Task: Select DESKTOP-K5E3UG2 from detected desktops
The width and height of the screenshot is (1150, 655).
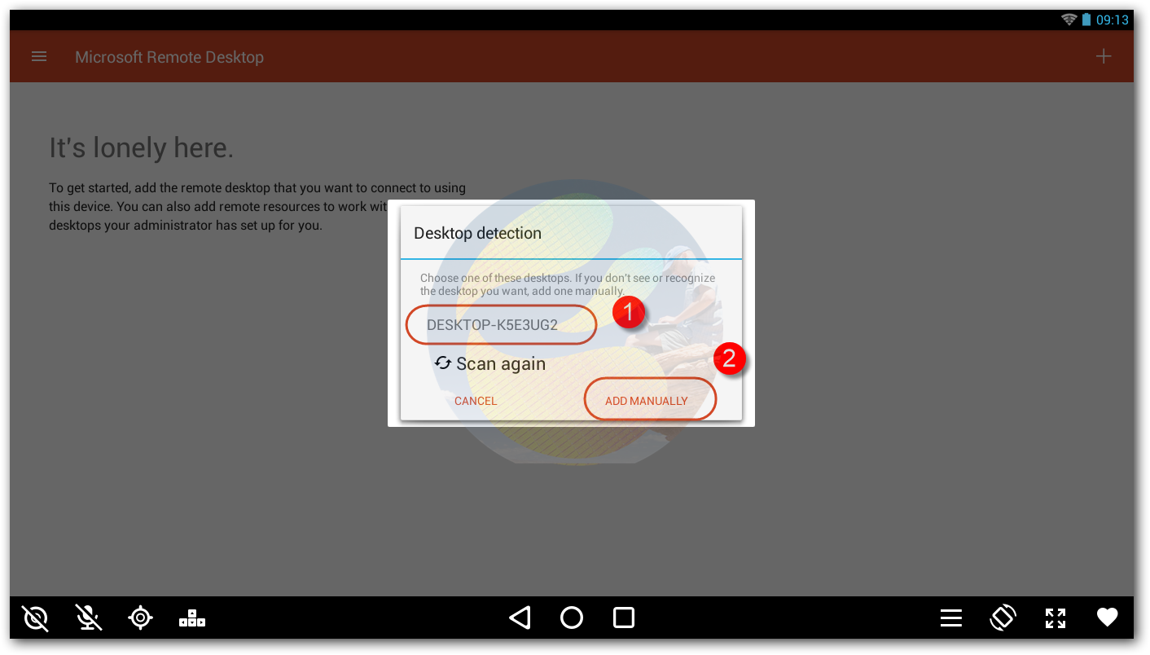Action: coord(492,325)
